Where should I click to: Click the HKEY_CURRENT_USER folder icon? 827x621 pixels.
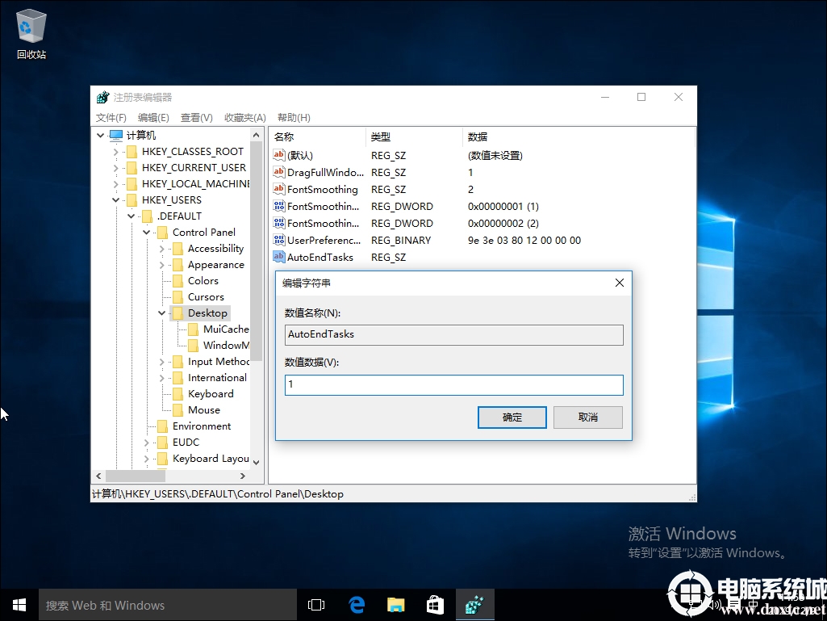(132, 168)
